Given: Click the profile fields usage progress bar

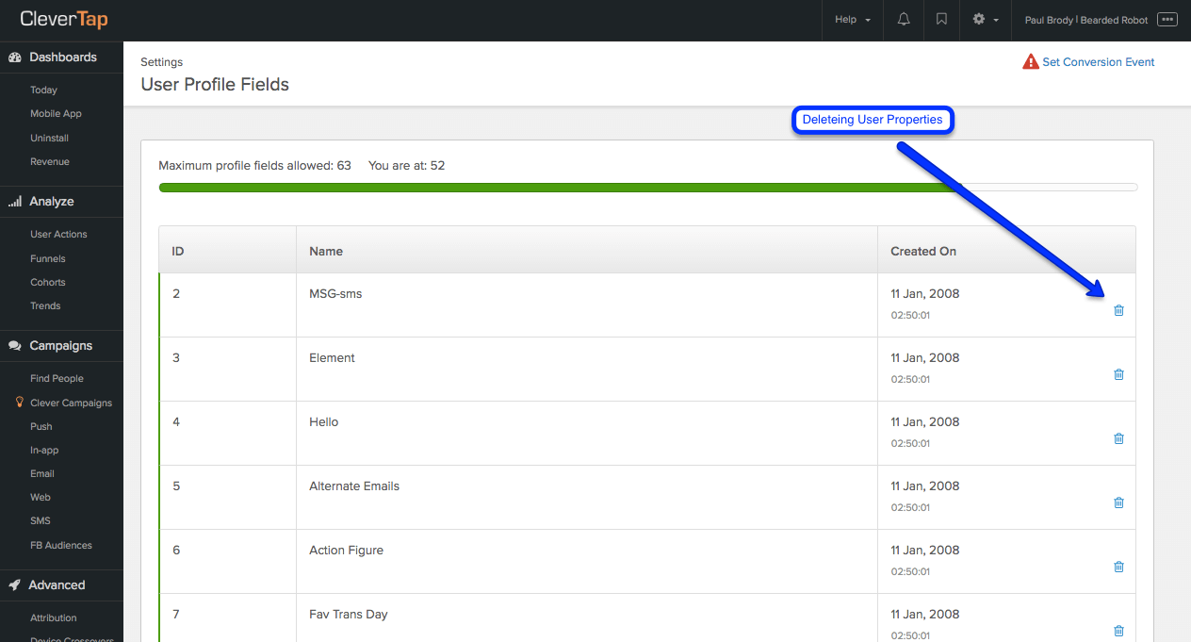Looking at the screenshot, I should [648, 188].
